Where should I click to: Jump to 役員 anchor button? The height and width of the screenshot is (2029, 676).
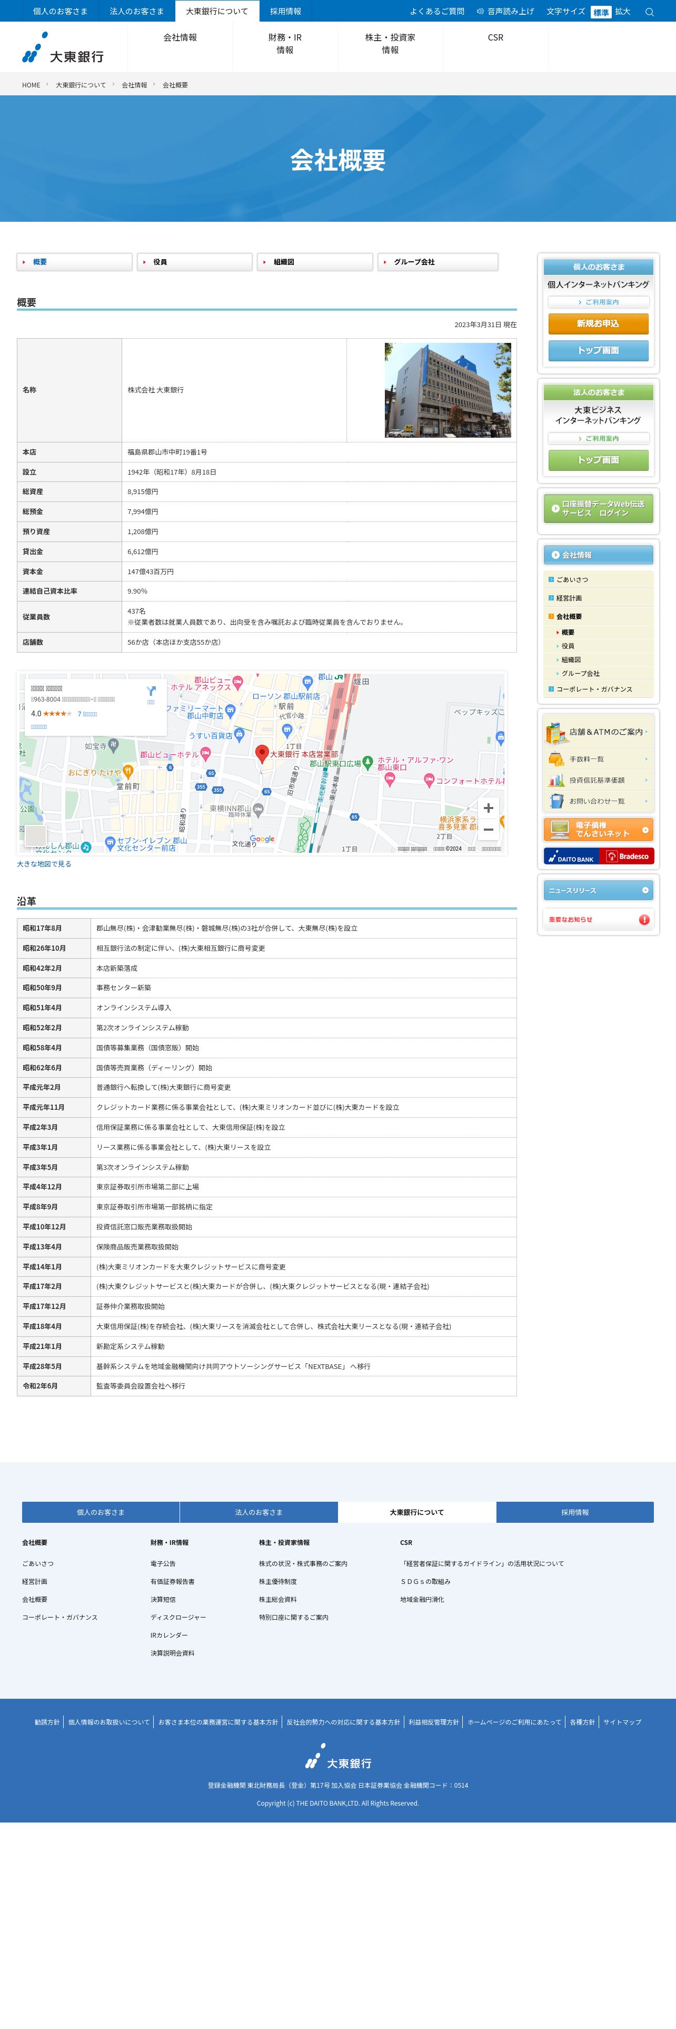click(195, 261)
